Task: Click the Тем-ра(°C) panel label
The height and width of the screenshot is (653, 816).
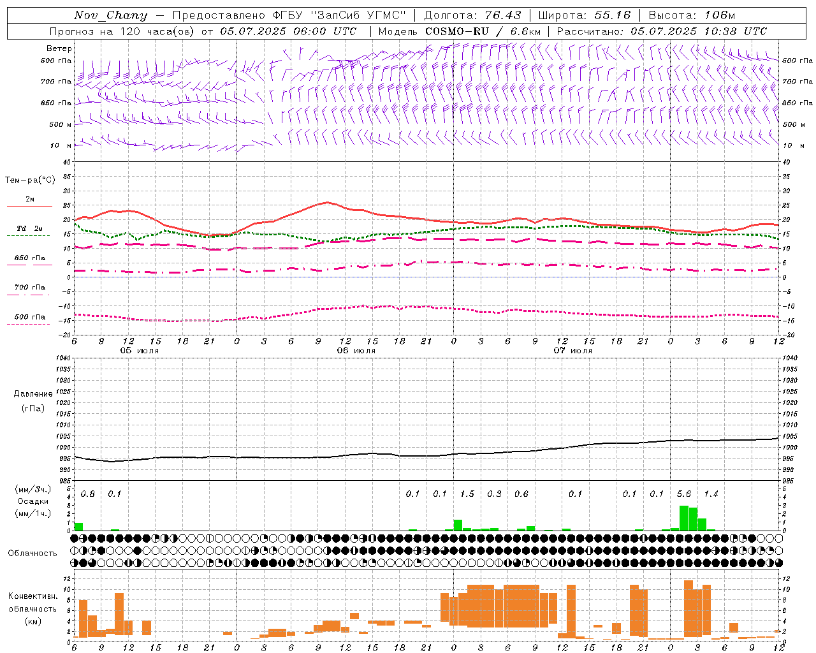Action: [30, 180]
